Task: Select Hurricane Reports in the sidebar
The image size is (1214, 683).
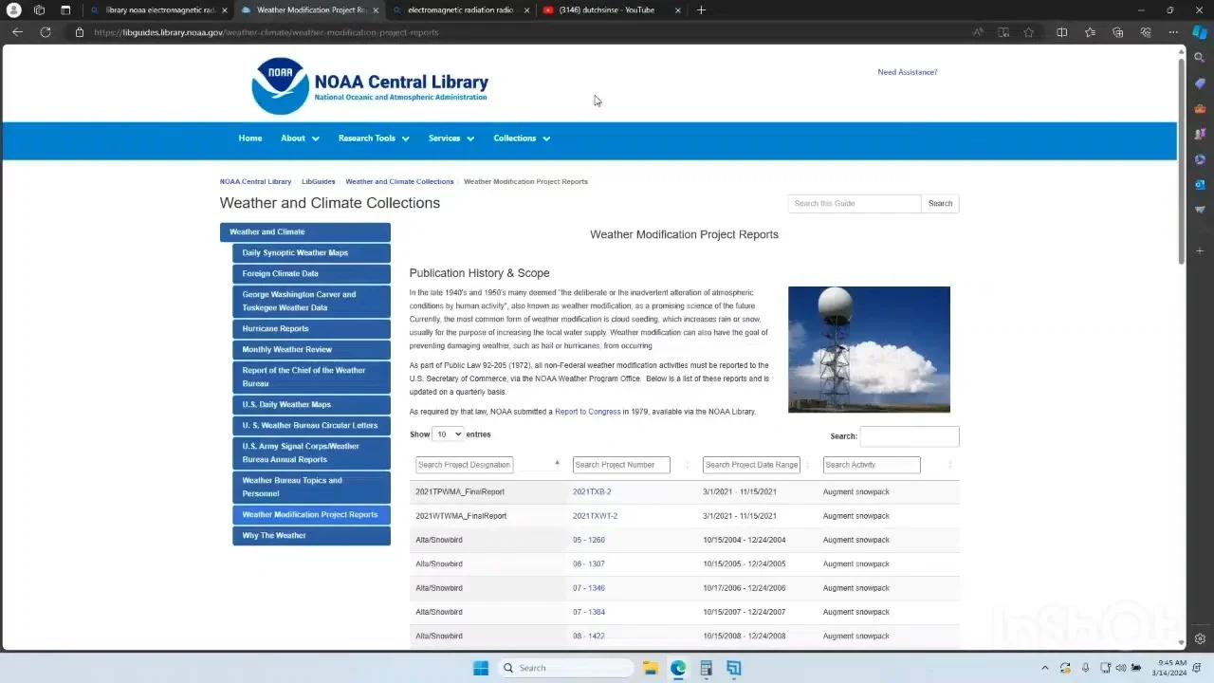Action: [275, 329]
